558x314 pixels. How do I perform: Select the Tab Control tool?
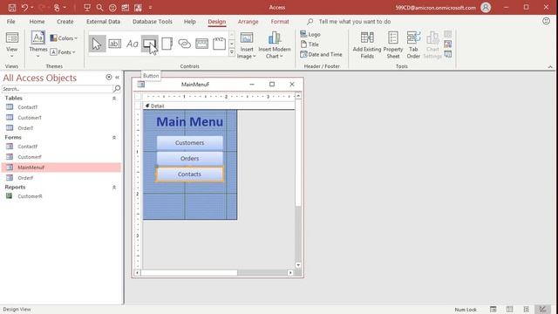(167, 44)
